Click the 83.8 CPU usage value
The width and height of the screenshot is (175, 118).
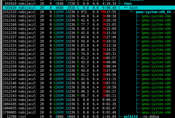[85, 45]
